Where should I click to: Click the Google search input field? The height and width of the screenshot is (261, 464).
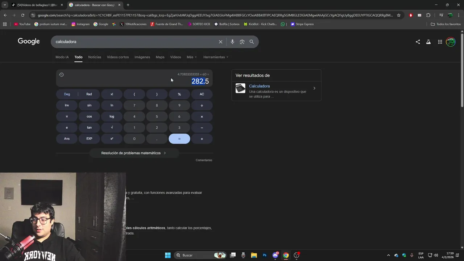coord(134,42)
